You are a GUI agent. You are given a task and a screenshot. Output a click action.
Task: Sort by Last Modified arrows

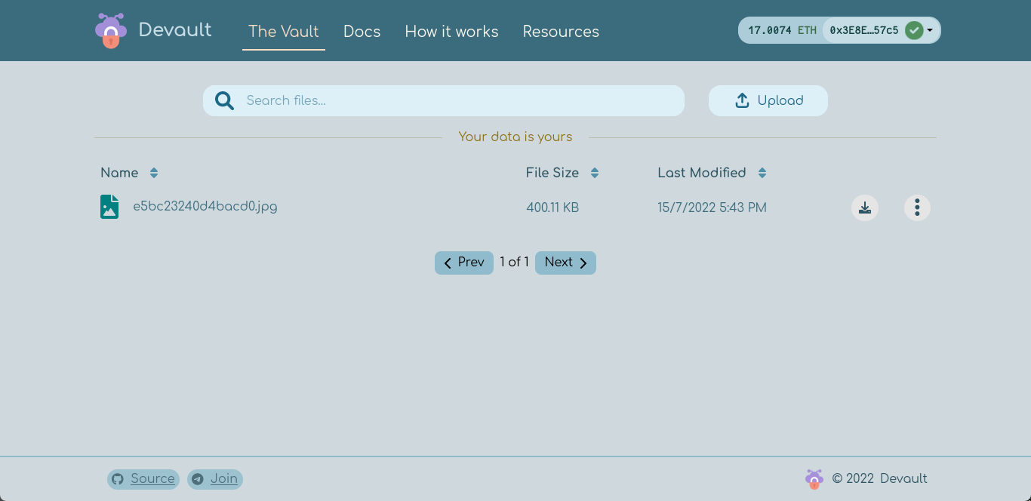pos(762,173)
